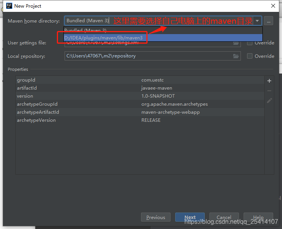
Task: Click the Local repository path field
Action: point(153,56)
